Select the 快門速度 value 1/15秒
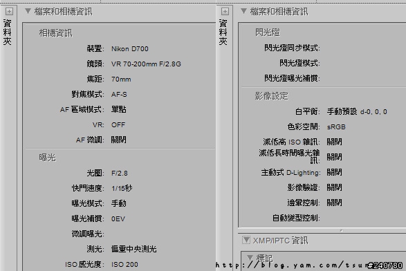This screenshot has width=406, height=271. [x=122, y=188]
